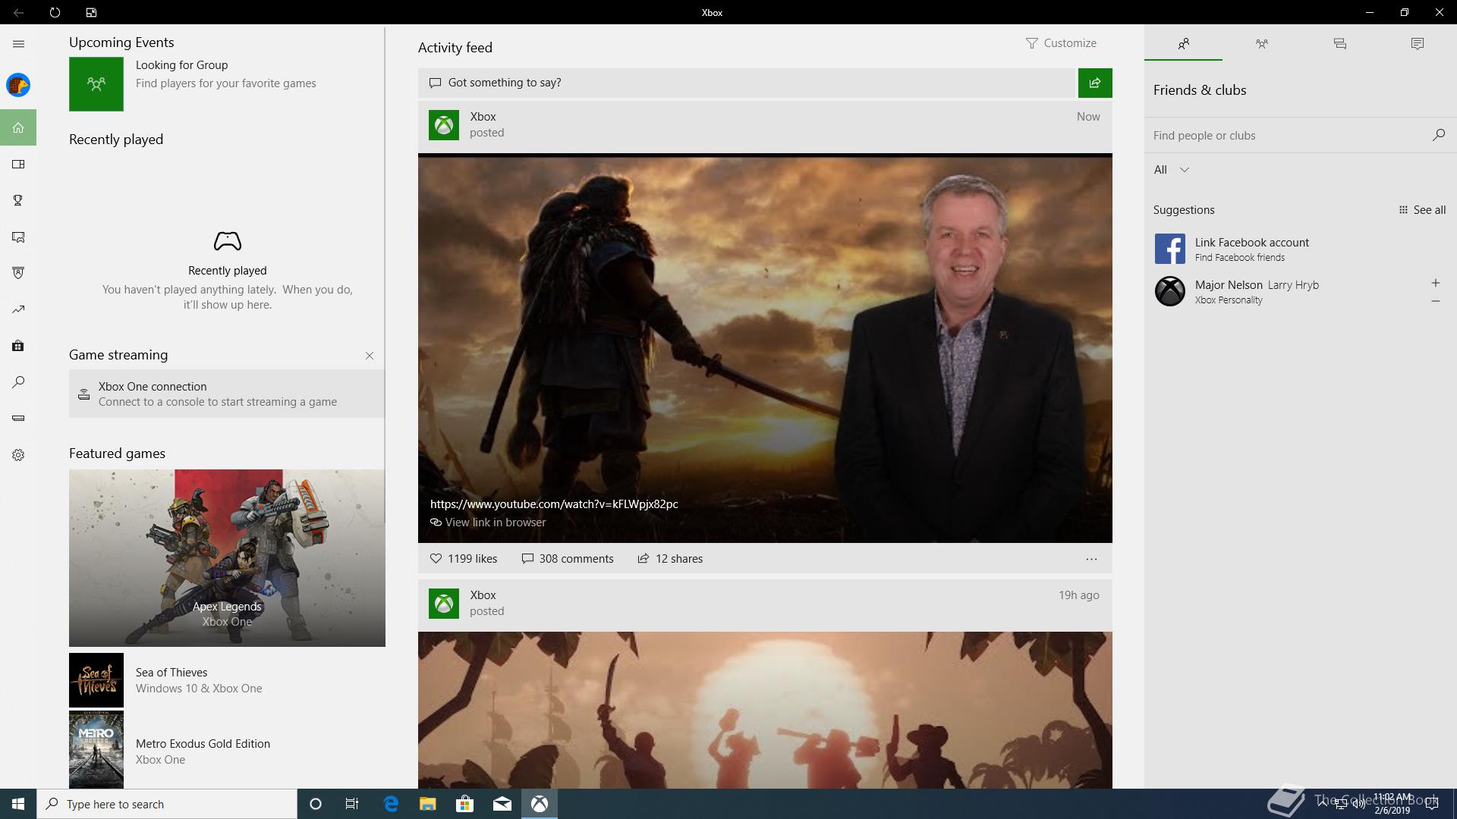Click Got something to say field

(747, 83)
